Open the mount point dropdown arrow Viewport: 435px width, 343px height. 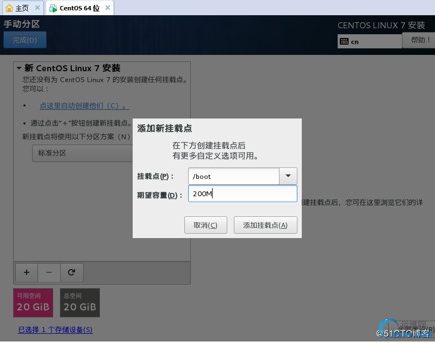point(288,176)
